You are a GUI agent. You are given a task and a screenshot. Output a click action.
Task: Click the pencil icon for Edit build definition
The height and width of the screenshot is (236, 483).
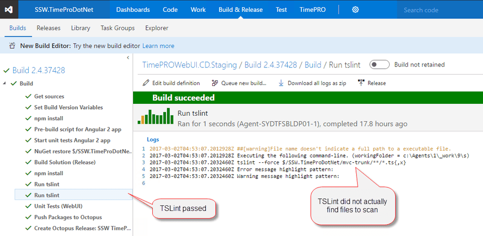[x=146, y=83]
